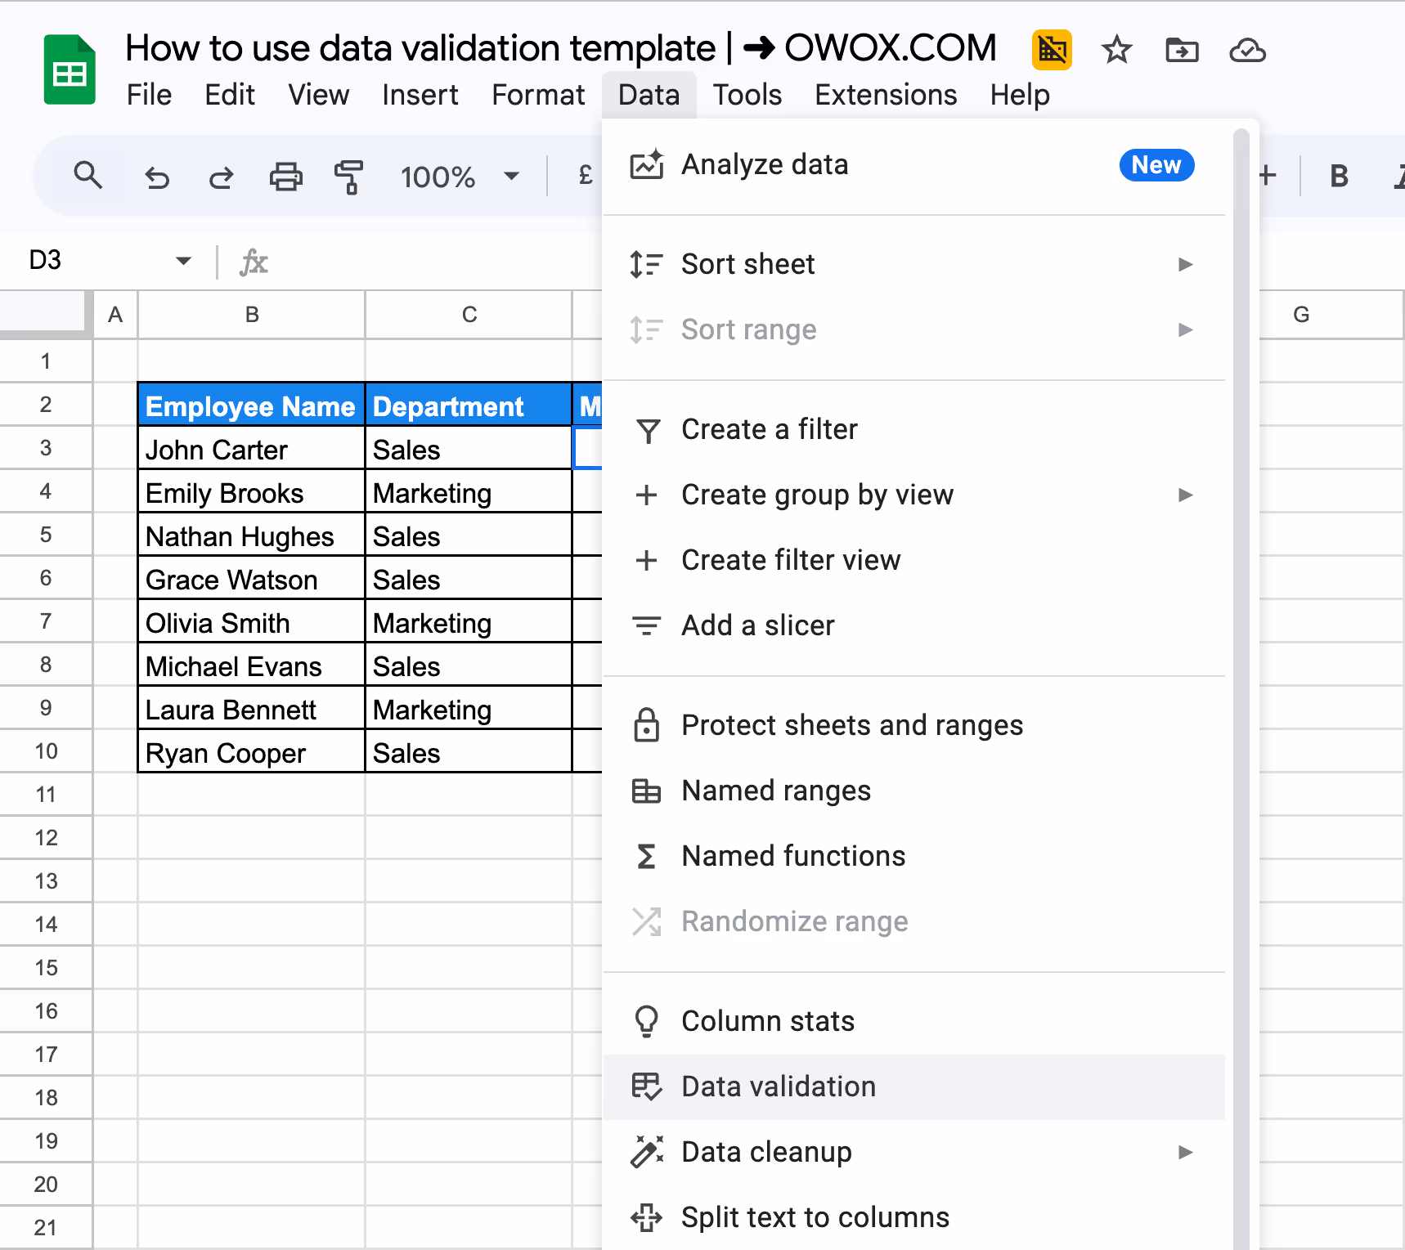Open the name box dropdown arrow
This screenshot has width=1405, height=1250.
point(183,261)
